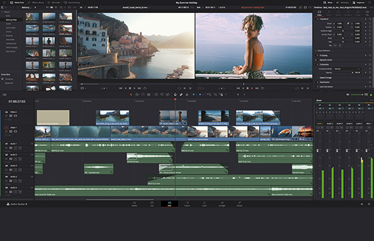Adjust the Opacity slider in Composite

coord(343,72)
